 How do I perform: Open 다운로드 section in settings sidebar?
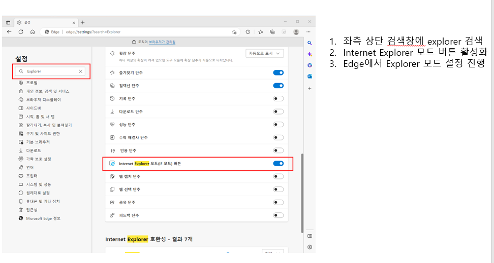tap(34, 151)
